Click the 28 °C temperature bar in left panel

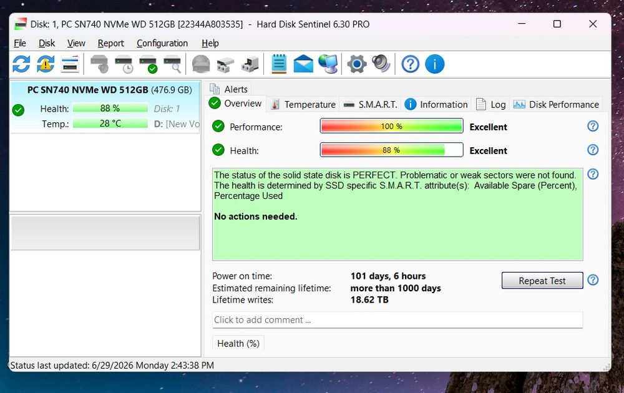[x=110, y=124]
